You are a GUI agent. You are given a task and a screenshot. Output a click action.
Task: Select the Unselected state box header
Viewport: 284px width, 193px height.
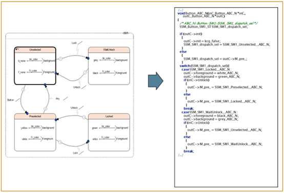[x=35, y=50]
